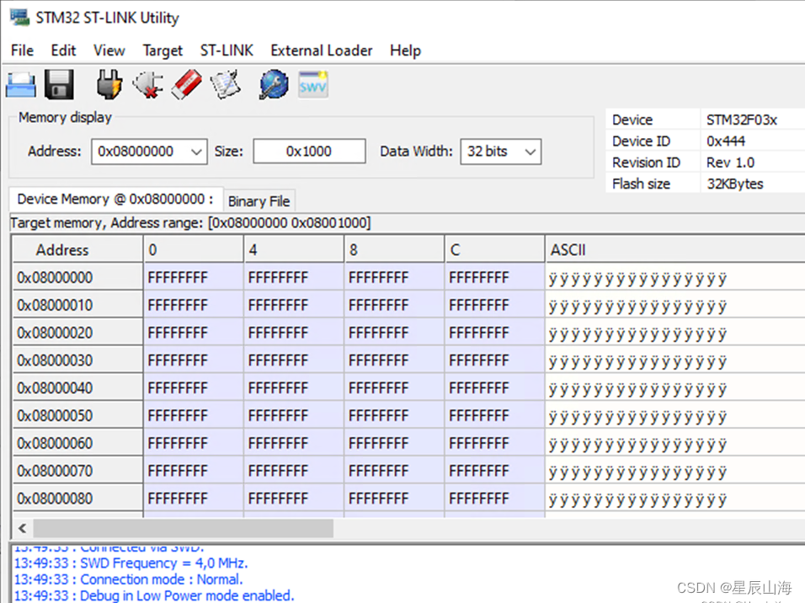Select address cell 0x08000030

77,360
